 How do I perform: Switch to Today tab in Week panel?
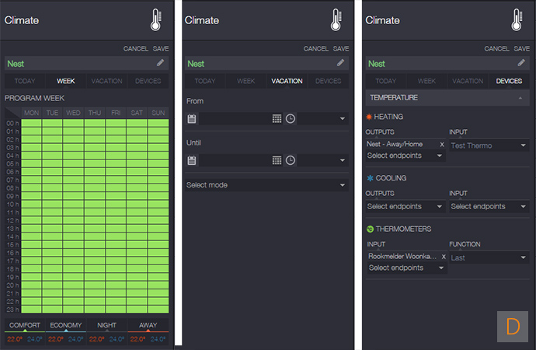click(25, 81)
